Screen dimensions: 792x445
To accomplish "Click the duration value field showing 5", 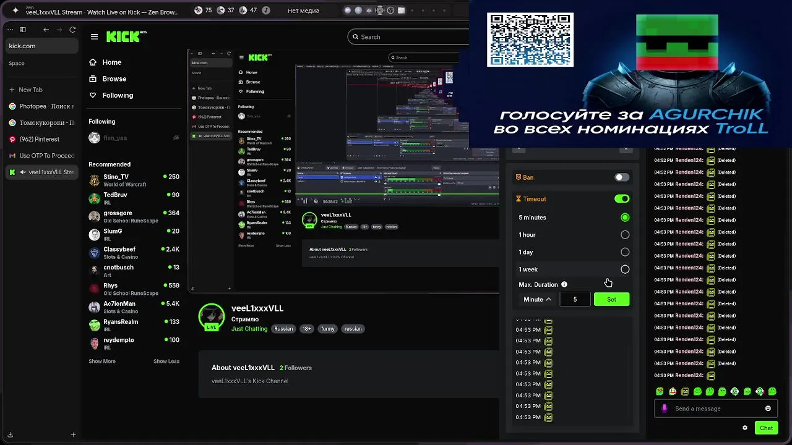I will 575,299.
